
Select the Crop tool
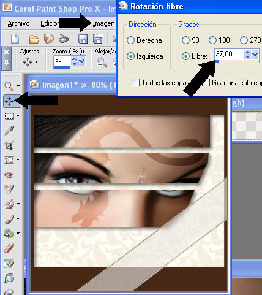(9, 145)
